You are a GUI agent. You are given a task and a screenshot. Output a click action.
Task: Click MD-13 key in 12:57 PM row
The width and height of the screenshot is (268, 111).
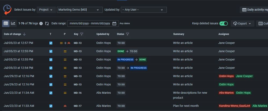tap(78, 43)
